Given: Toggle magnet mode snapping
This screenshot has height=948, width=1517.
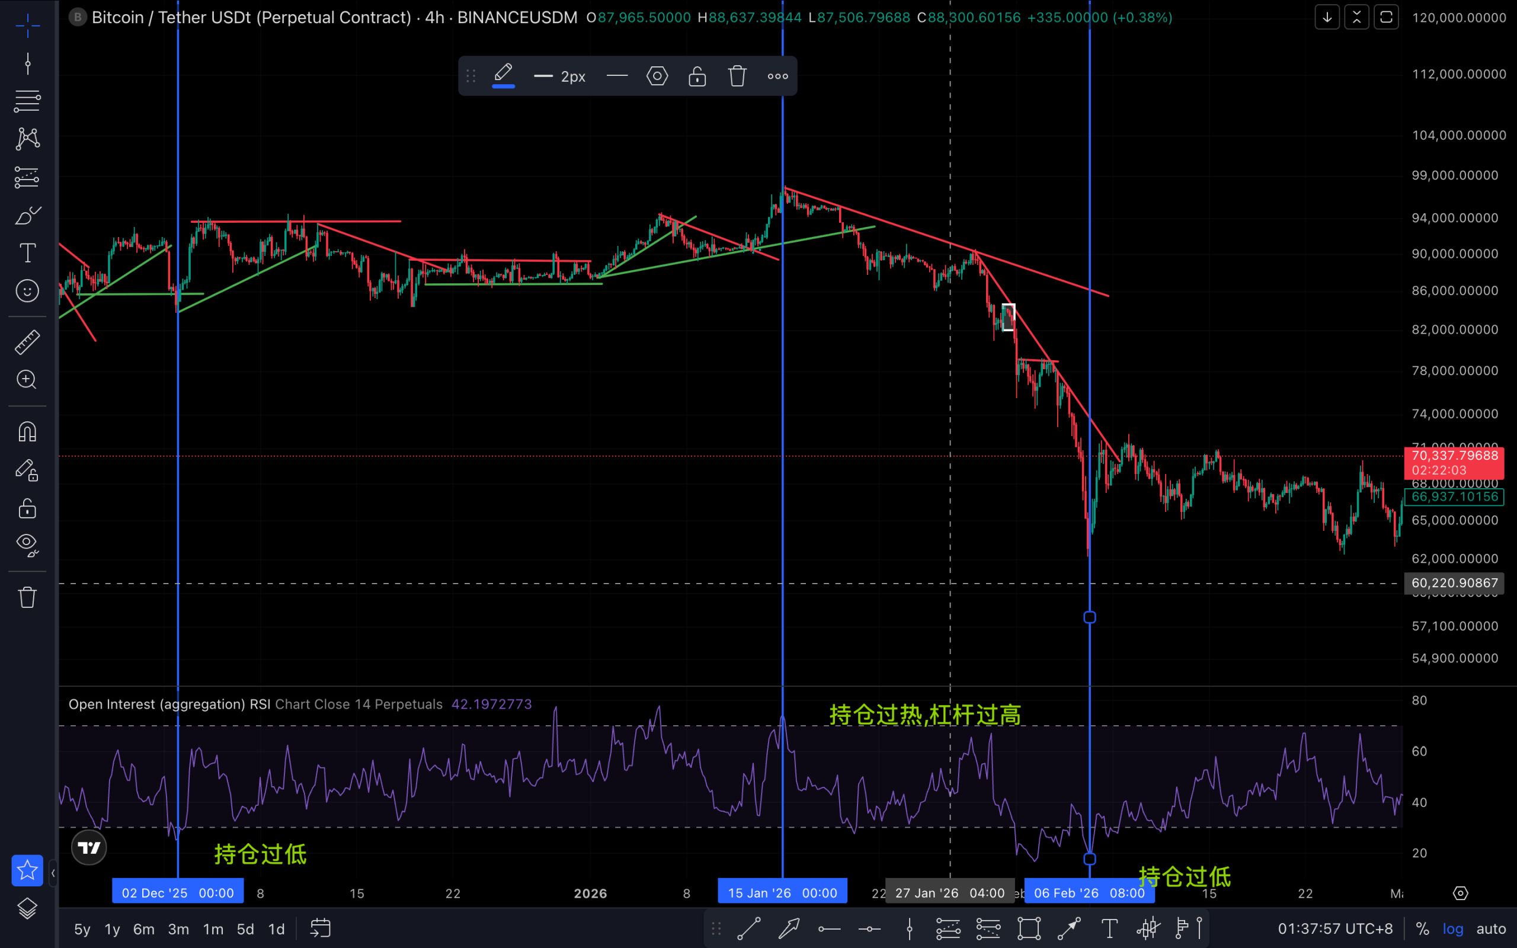Looking at the screenshot, I should pos(28,431).
